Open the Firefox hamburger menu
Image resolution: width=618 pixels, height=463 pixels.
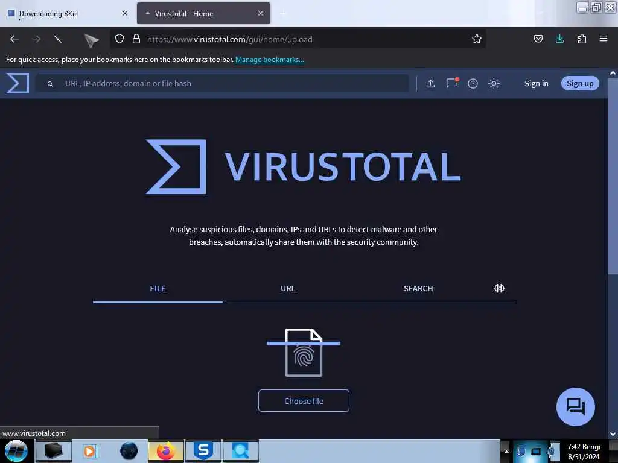(603, 39)
